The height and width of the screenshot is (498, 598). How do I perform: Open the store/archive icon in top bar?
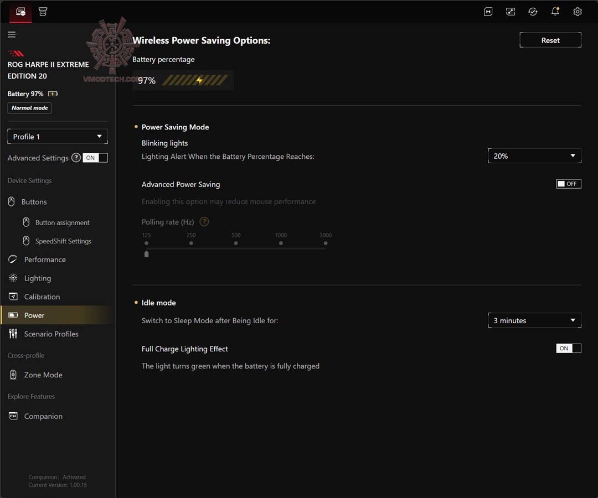pos(43,12)
